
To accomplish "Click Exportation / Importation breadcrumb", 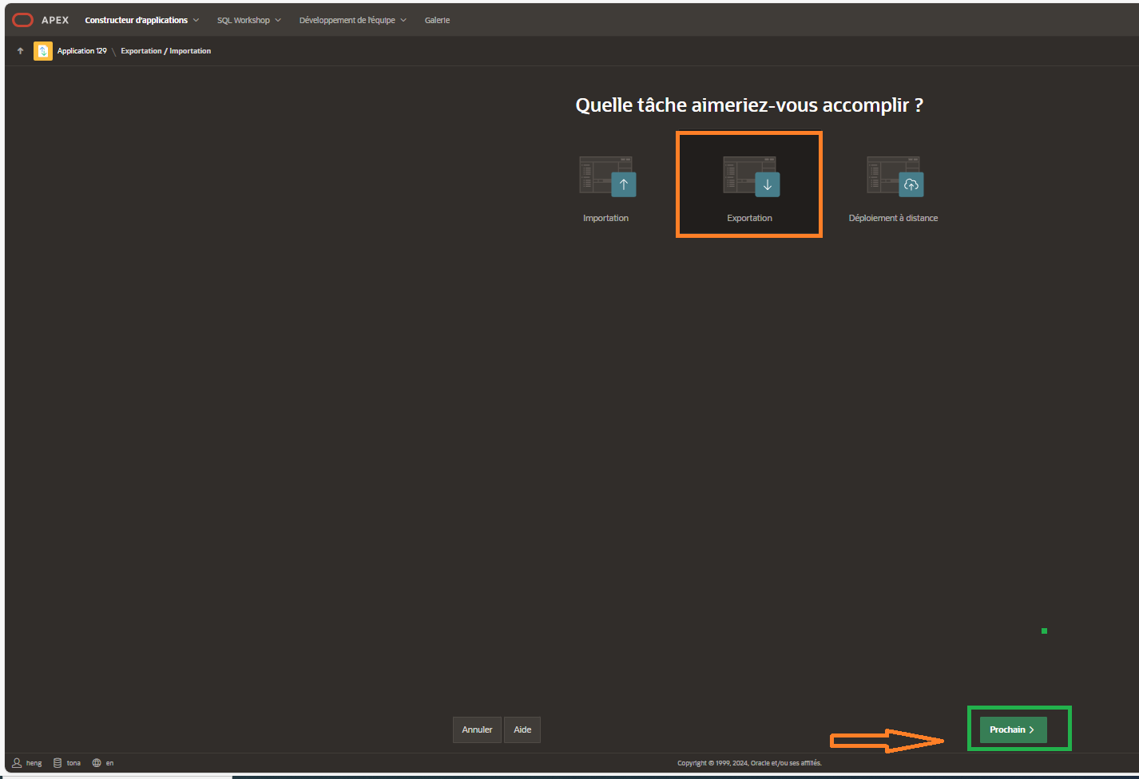I will [x=165, y=51].
